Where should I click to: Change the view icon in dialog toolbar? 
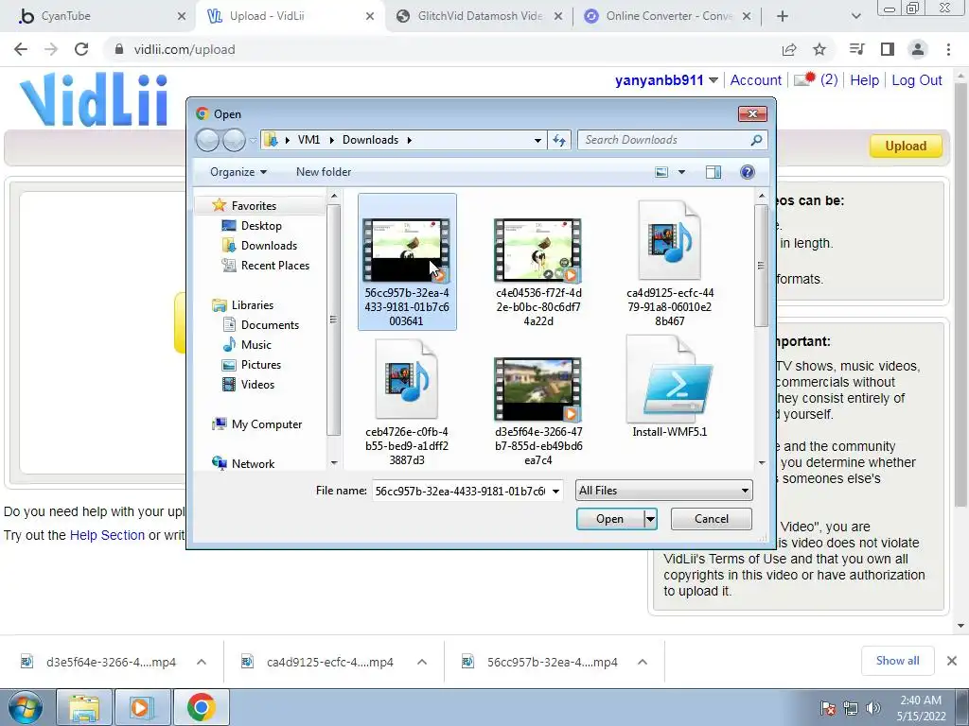pyautogui.click(x=661, y=172)
